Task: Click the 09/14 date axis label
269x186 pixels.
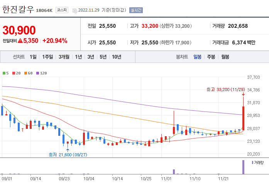Action: tap(36, 179)
